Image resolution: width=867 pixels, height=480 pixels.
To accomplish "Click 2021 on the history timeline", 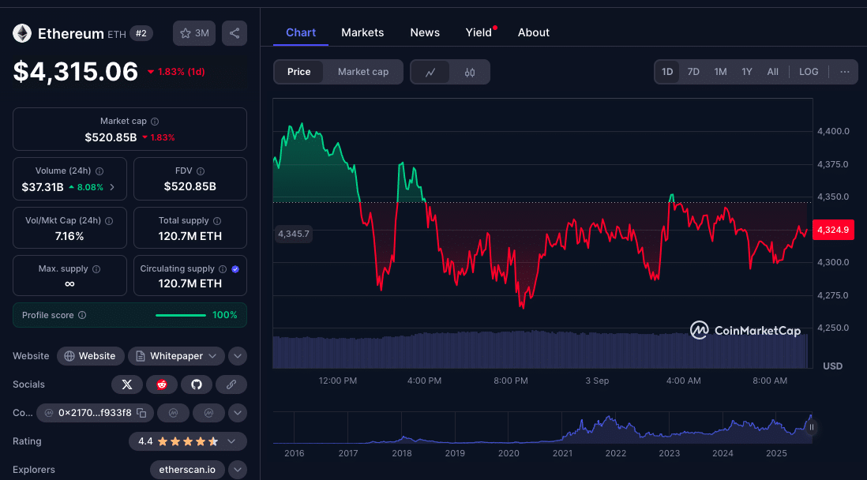I will (x=562, y=453).
